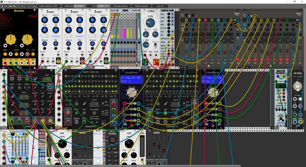Revert the patch with the circular arrow icon
306x167 pixels.
[18, 6]
